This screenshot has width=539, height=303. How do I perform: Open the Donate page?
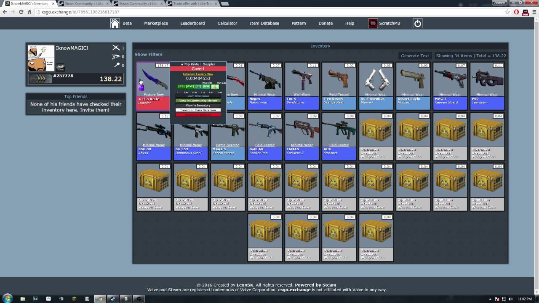[326, 23]
